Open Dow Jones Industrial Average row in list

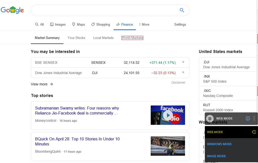pos(110,73)
